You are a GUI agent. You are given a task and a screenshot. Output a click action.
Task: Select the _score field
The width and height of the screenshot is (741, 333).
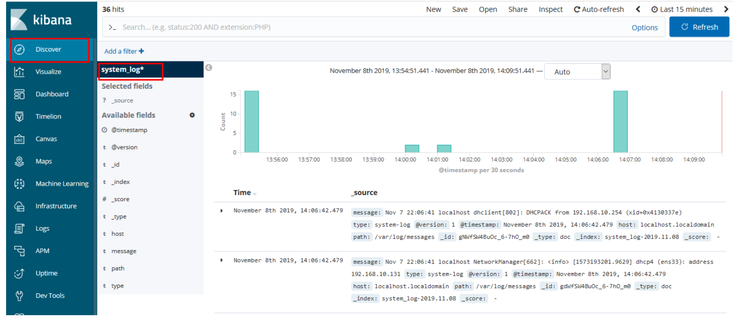(x=121, y=199)
